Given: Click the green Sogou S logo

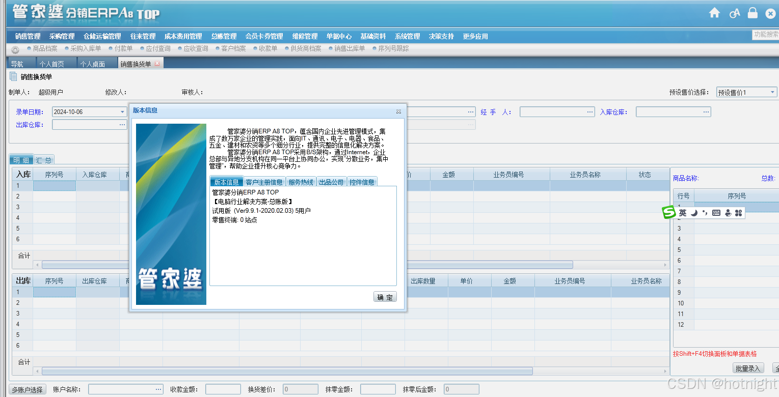Looking at the screenshot, I should pos(669,212).
